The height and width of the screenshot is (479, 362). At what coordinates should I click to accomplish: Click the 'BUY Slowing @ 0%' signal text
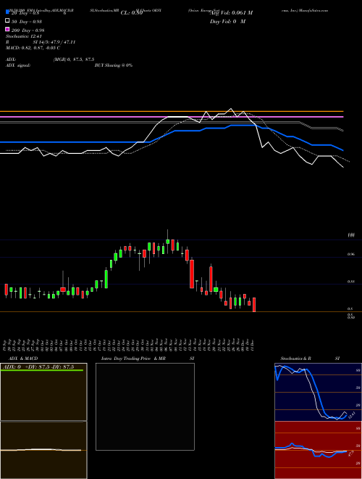tap(114, 65)
